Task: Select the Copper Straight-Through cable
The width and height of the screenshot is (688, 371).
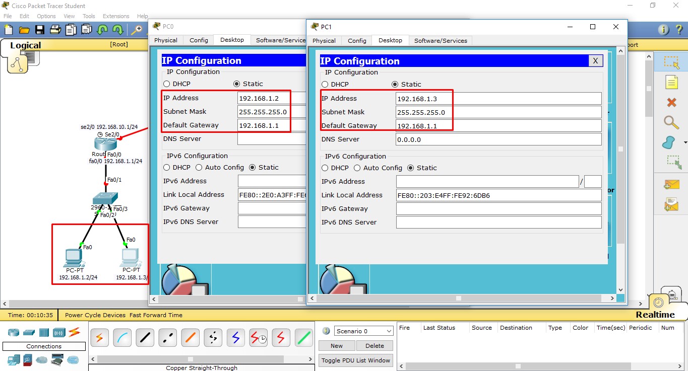Action: [x=145, y=337]
